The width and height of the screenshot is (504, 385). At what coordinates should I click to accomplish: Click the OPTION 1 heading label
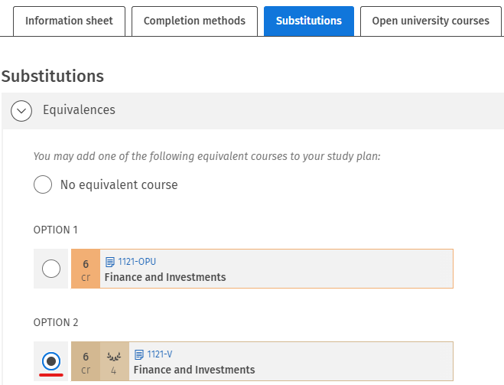tap(56, 230)
